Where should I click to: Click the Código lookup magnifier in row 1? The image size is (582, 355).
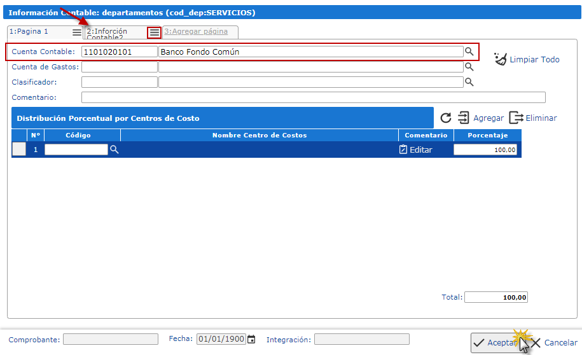[114, 150]
